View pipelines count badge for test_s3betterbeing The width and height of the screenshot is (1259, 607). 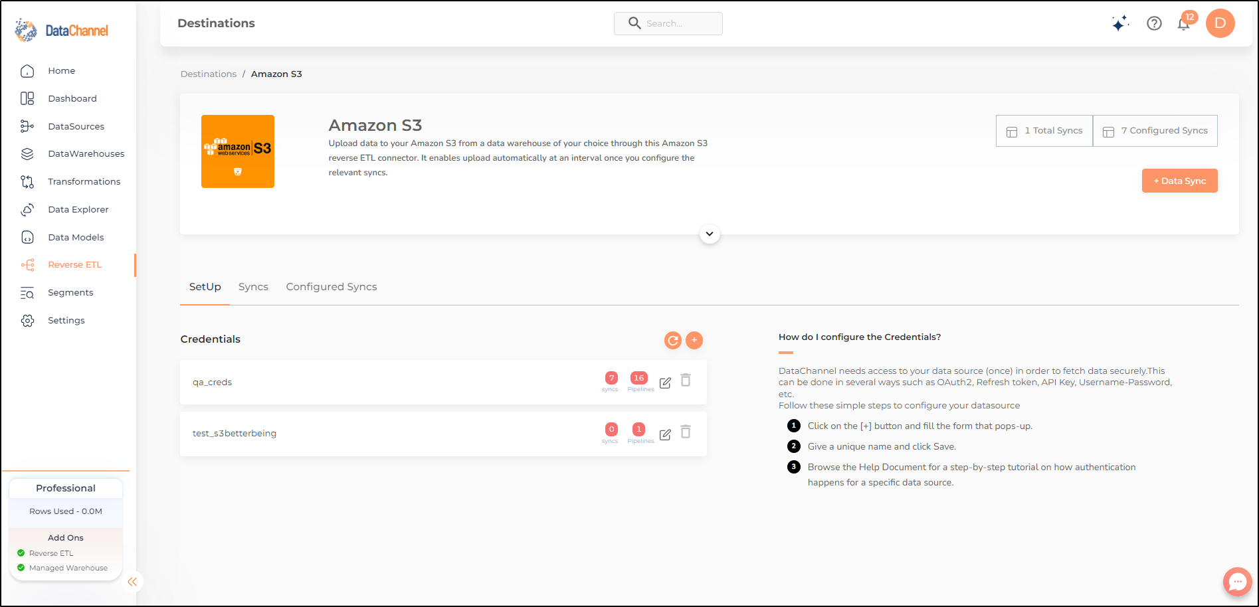pyautogui.click(x=638, y=429)
